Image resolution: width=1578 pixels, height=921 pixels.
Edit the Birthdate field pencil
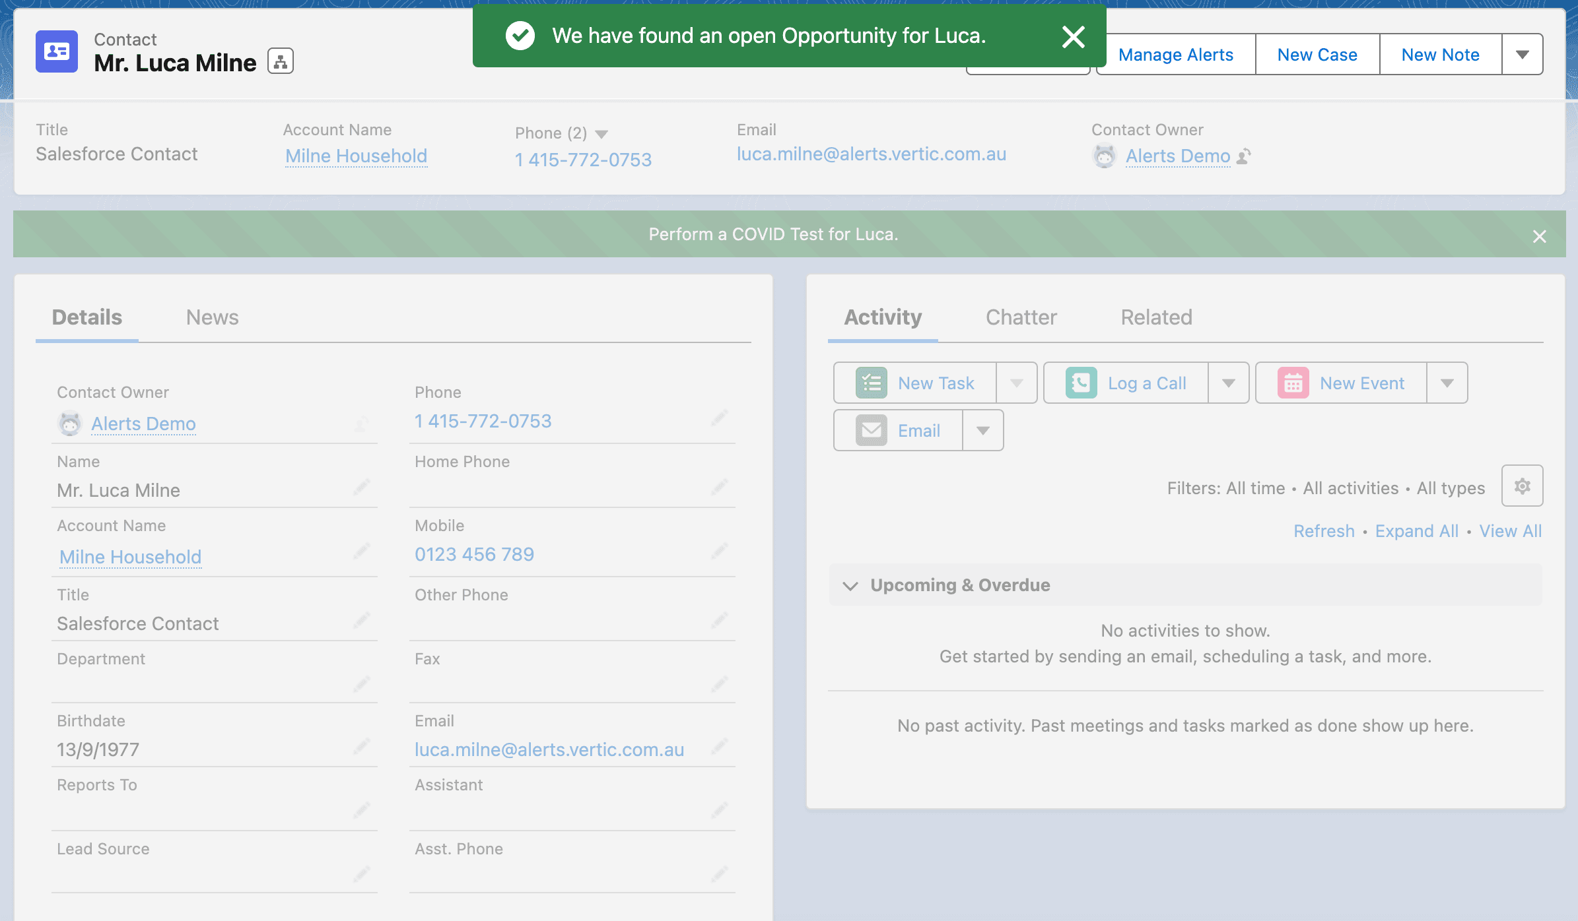point(361,746)
